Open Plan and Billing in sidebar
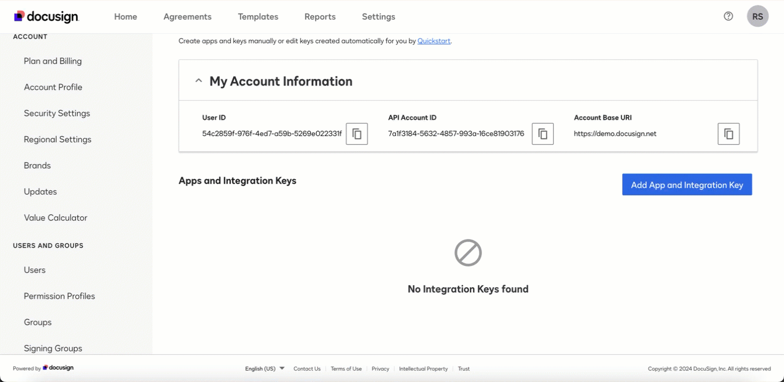The image size is (784, 382). pyautogui.click(x=53, y=61)
